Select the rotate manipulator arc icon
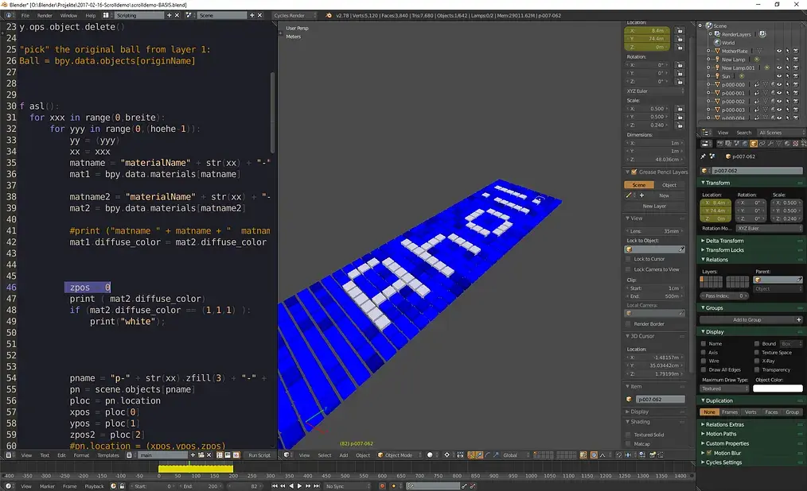The image size is (807, 491). pos(487,455)
